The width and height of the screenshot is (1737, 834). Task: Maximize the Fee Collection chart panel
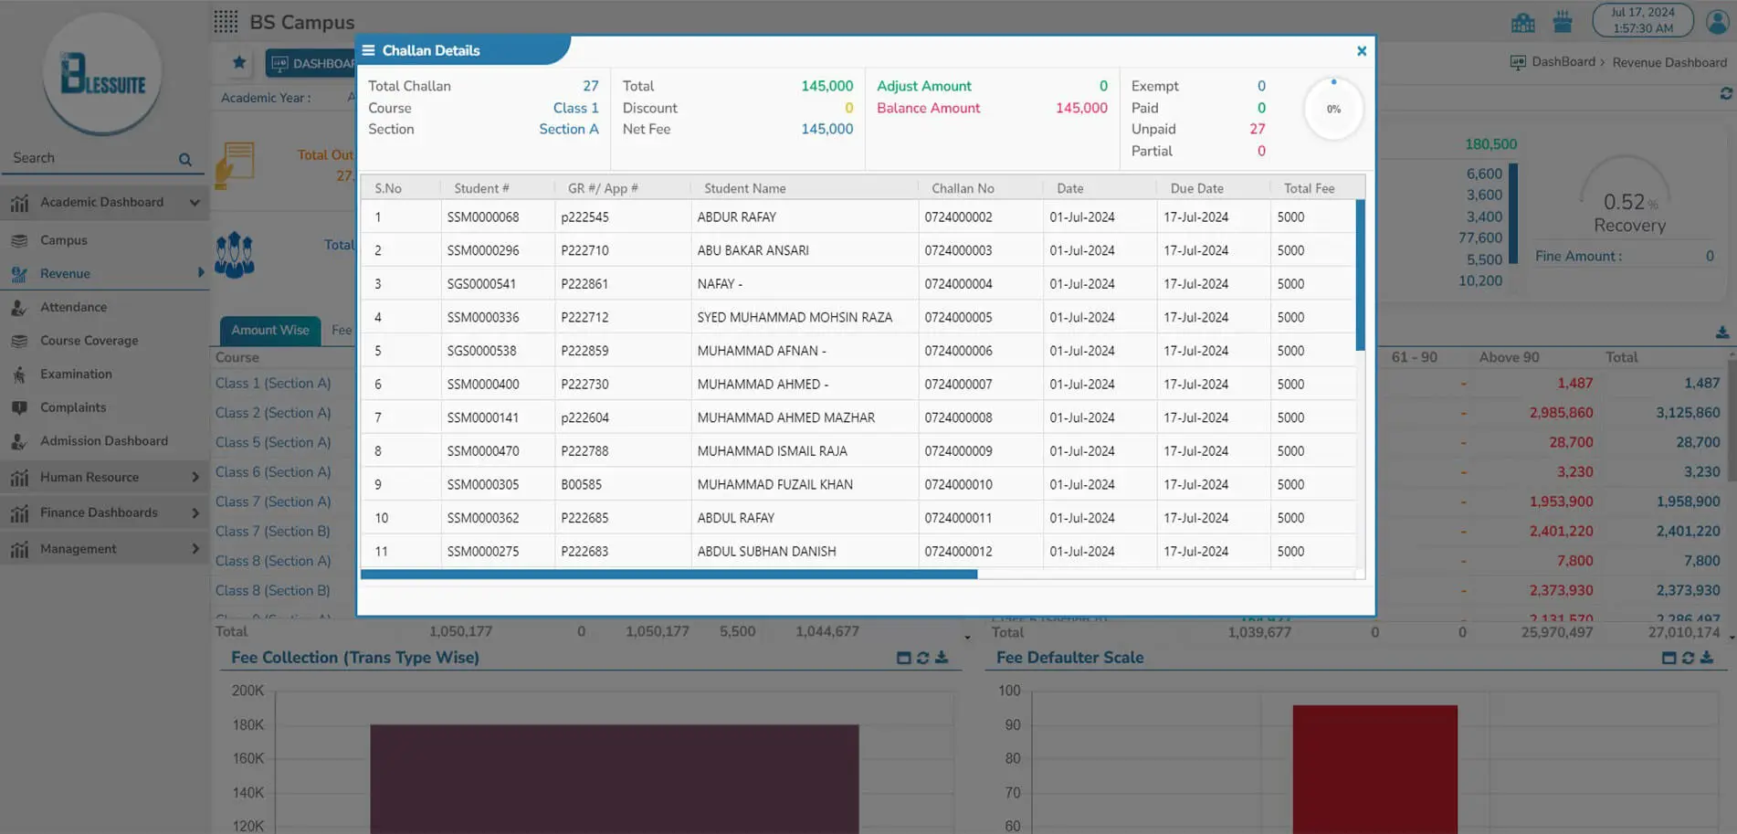[x=903, y=658]
